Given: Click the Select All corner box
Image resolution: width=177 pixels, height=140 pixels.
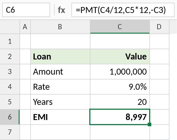Looking at the screenshot, I should (10, 27).
